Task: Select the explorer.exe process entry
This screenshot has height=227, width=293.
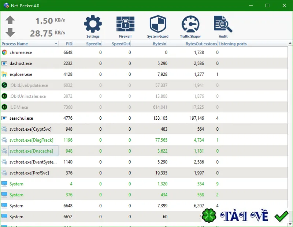Action: pos(144,74)
